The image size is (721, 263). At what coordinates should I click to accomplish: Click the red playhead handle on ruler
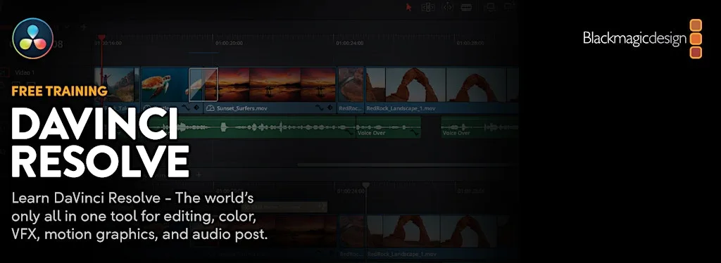pyautogui.click(x=101, y=37)
